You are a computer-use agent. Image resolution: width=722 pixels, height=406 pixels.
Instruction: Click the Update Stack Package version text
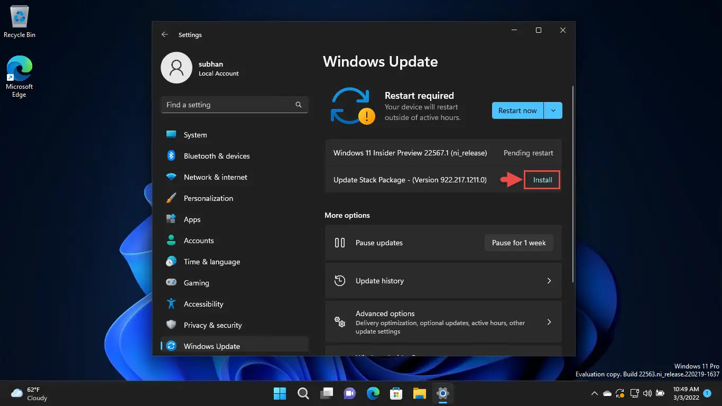pos(410,180)
